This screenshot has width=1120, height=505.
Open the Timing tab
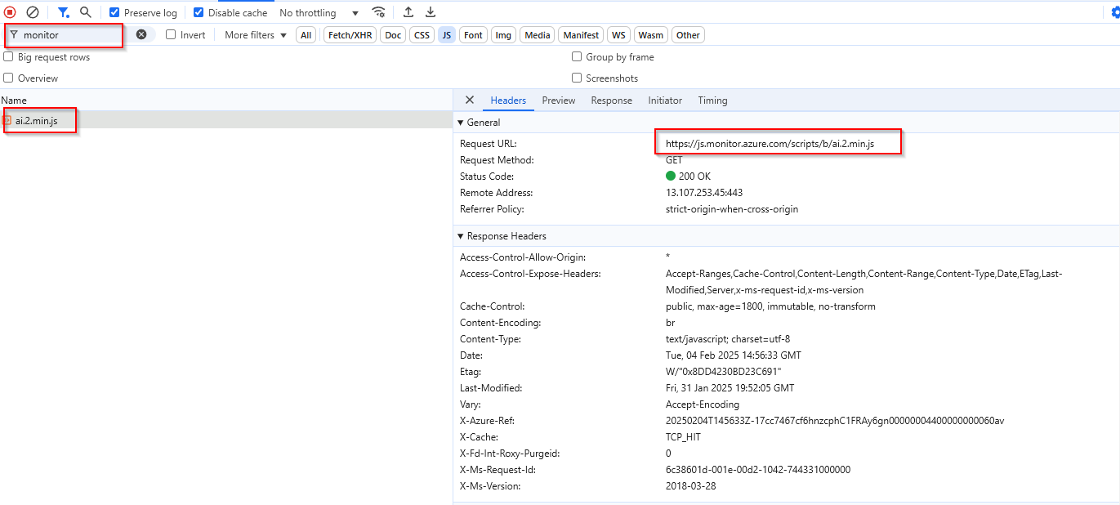(x=712, y=101)
